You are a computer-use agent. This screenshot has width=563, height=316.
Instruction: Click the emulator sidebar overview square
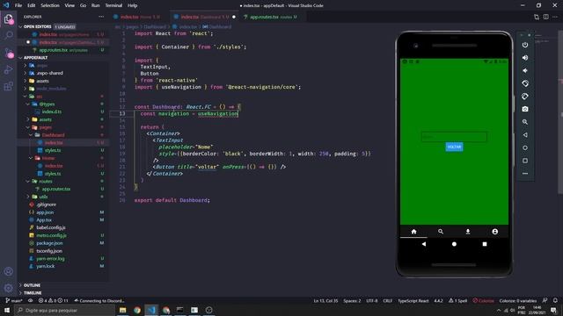(x=525, y=161)
